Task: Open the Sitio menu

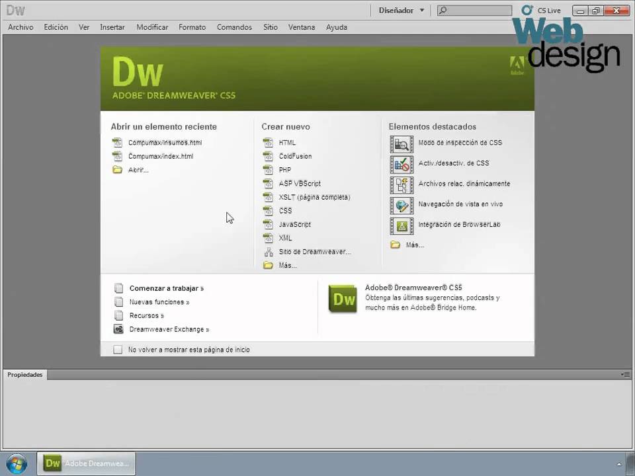Action: pos(271,27)
